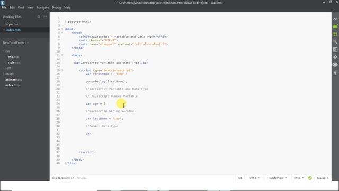Open the HTML language mode dropdown
The height and width of the screenshot is (191, 339).
click(299, 178)
